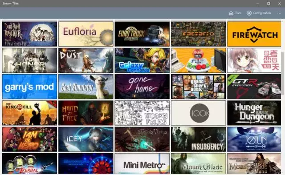Minimize the Steam Tiles window
Viewport: 285px width, 175px height.
point(258,4)
